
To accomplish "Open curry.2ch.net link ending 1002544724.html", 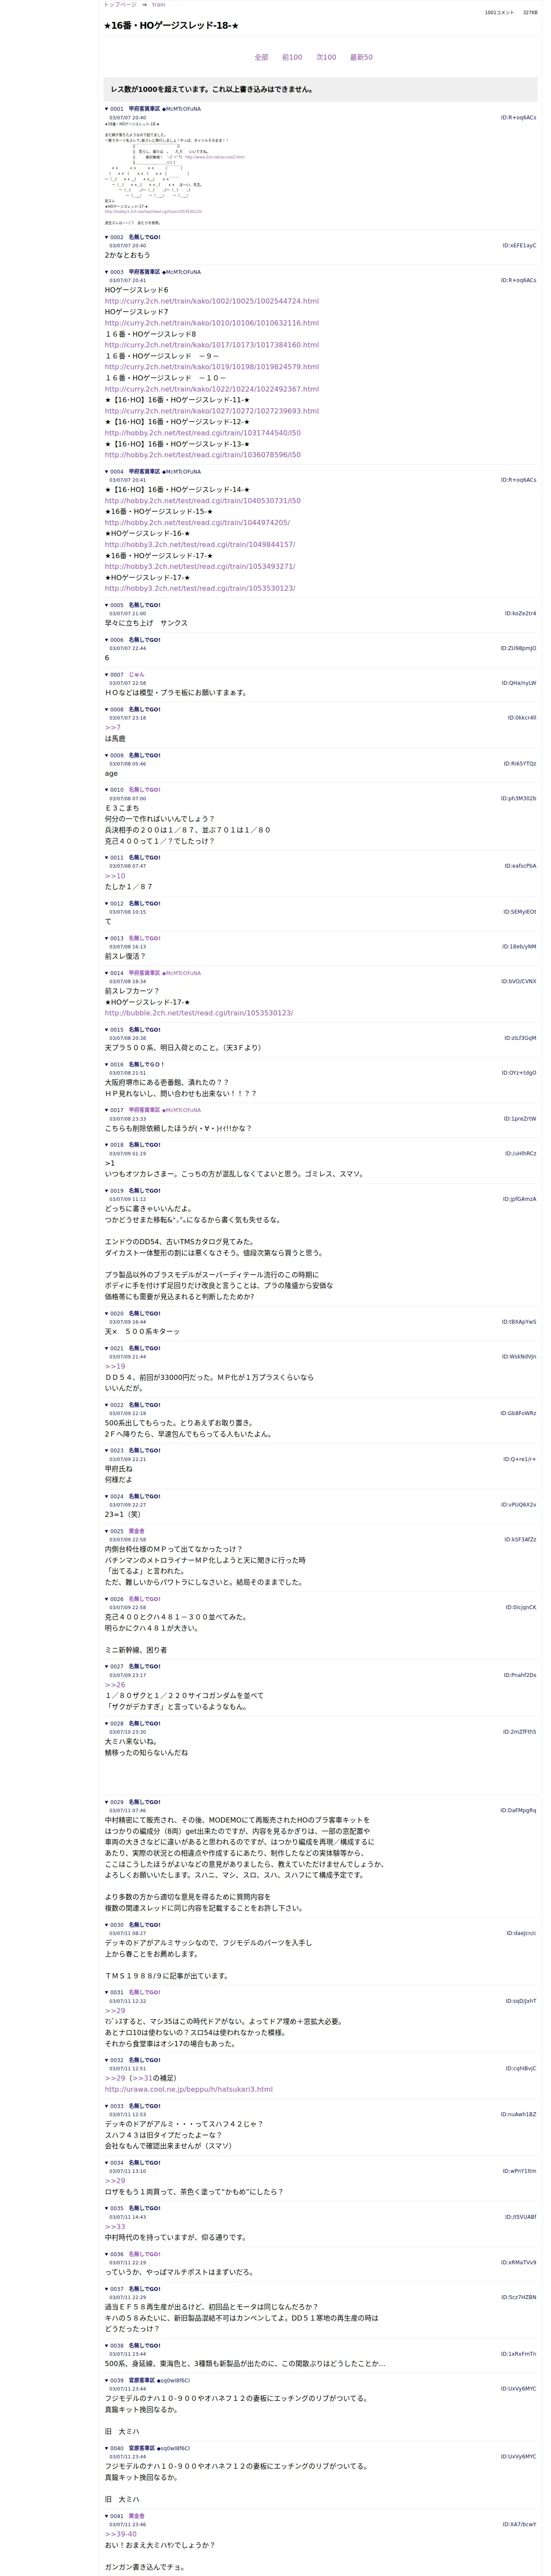I will click(x=212, y=301).
